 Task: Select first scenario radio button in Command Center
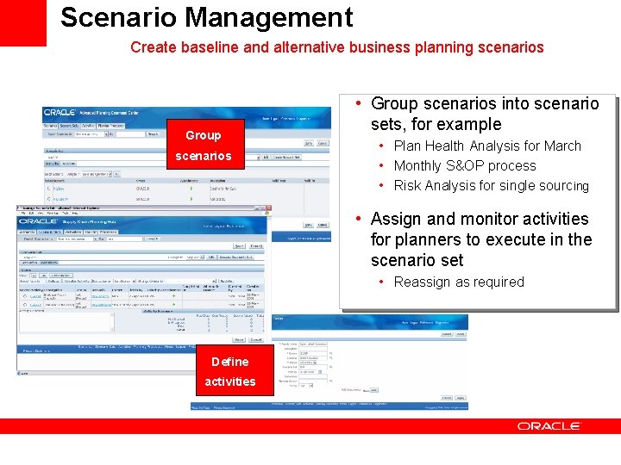(49, 189)
